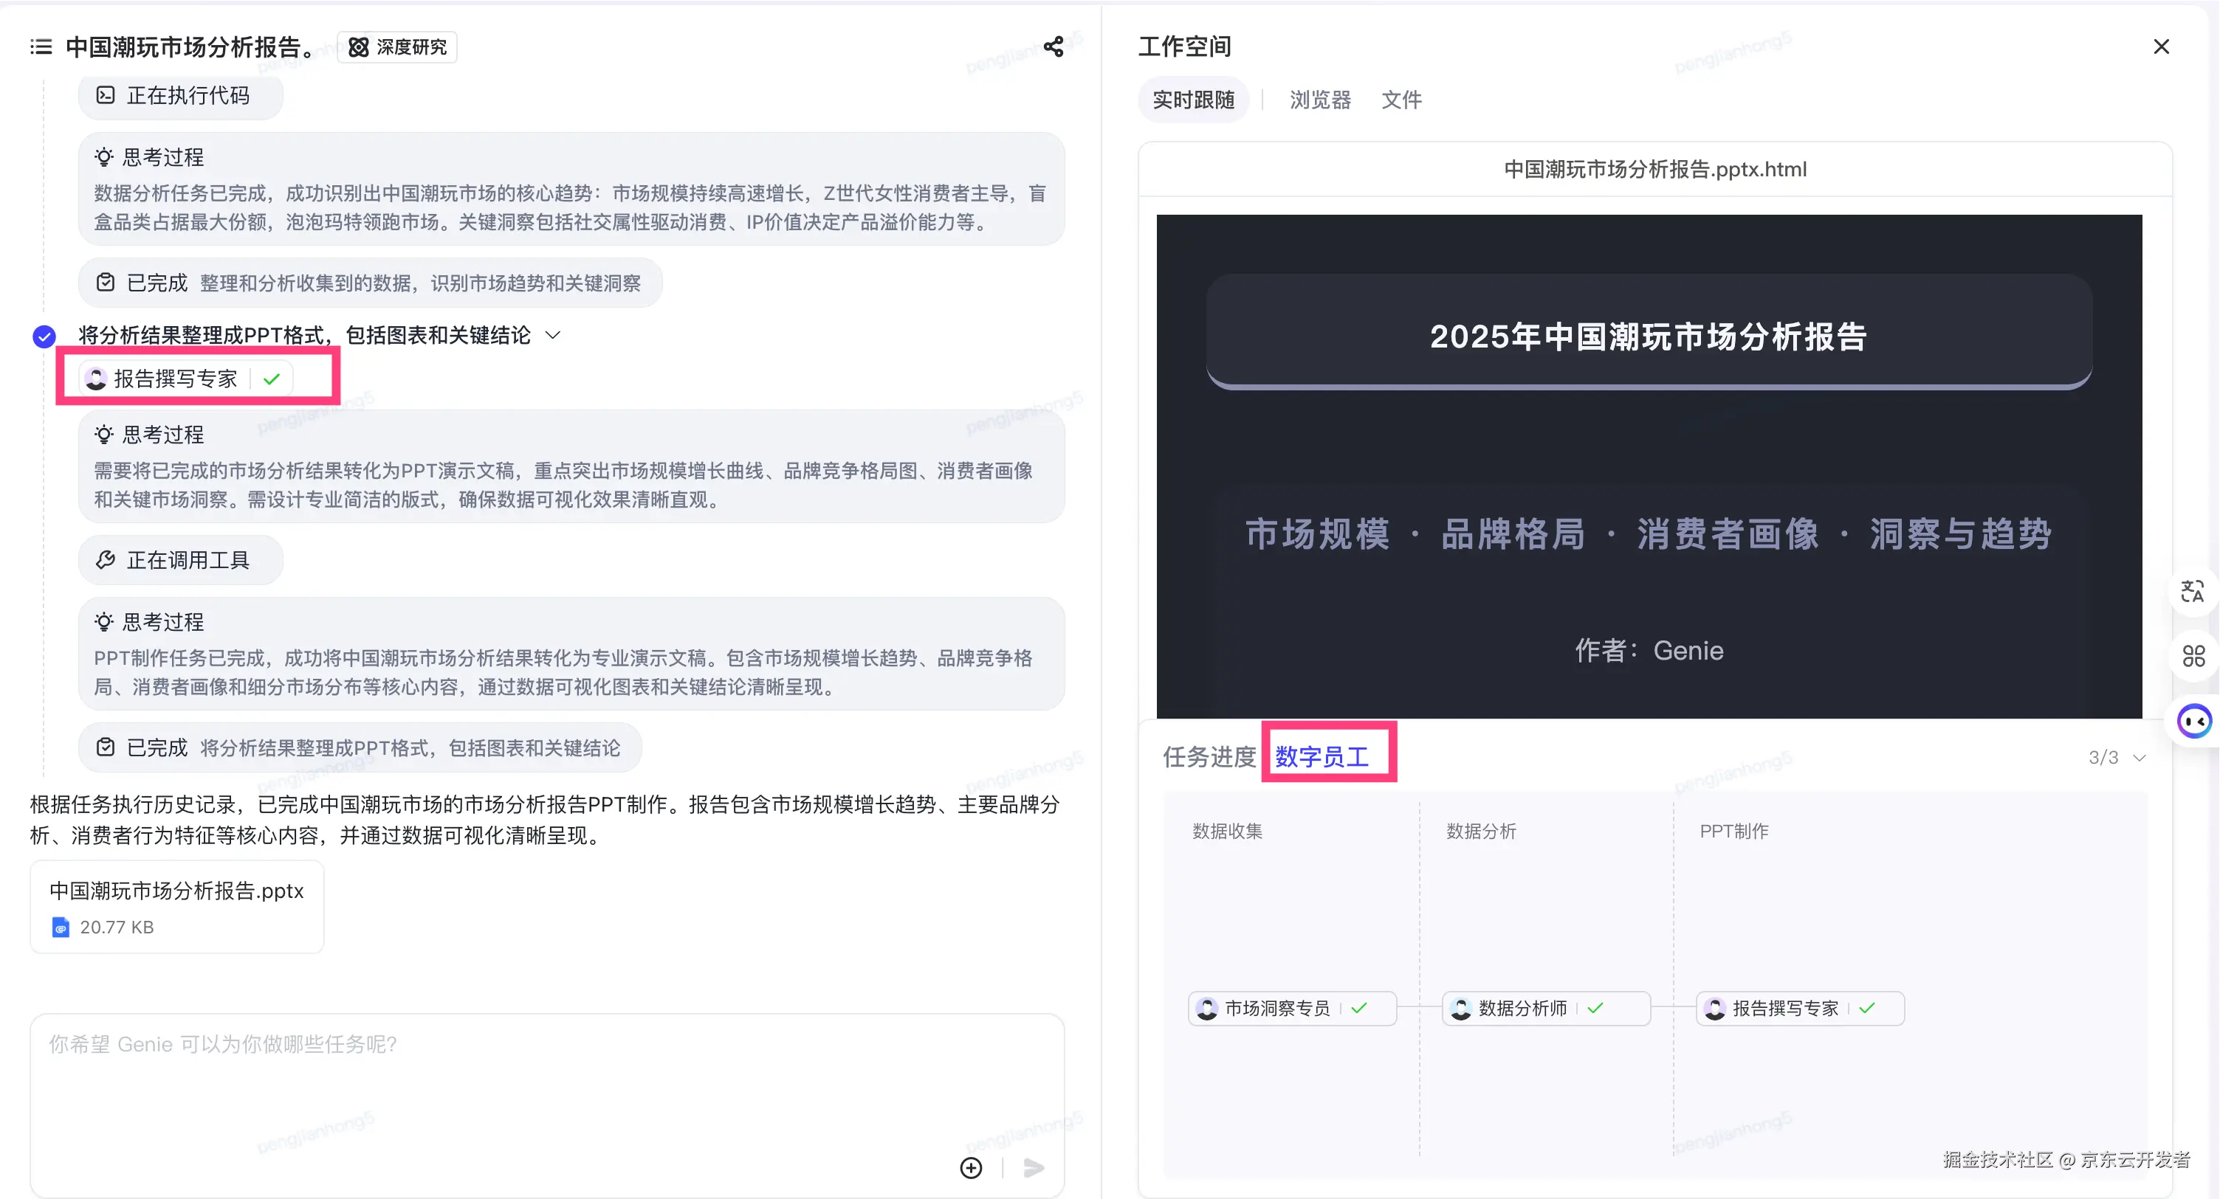This screenshot has width=2220, height=1199.
Task: Click the Genie mascot icon at bottom right
Action: tap(2195, 721)
